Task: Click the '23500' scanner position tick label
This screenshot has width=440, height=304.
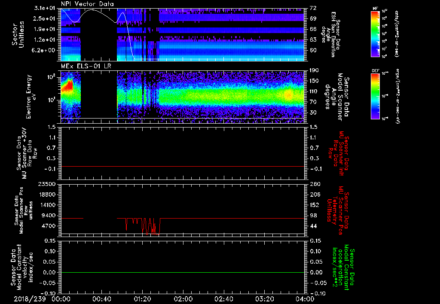Action: tap(47, 184)
